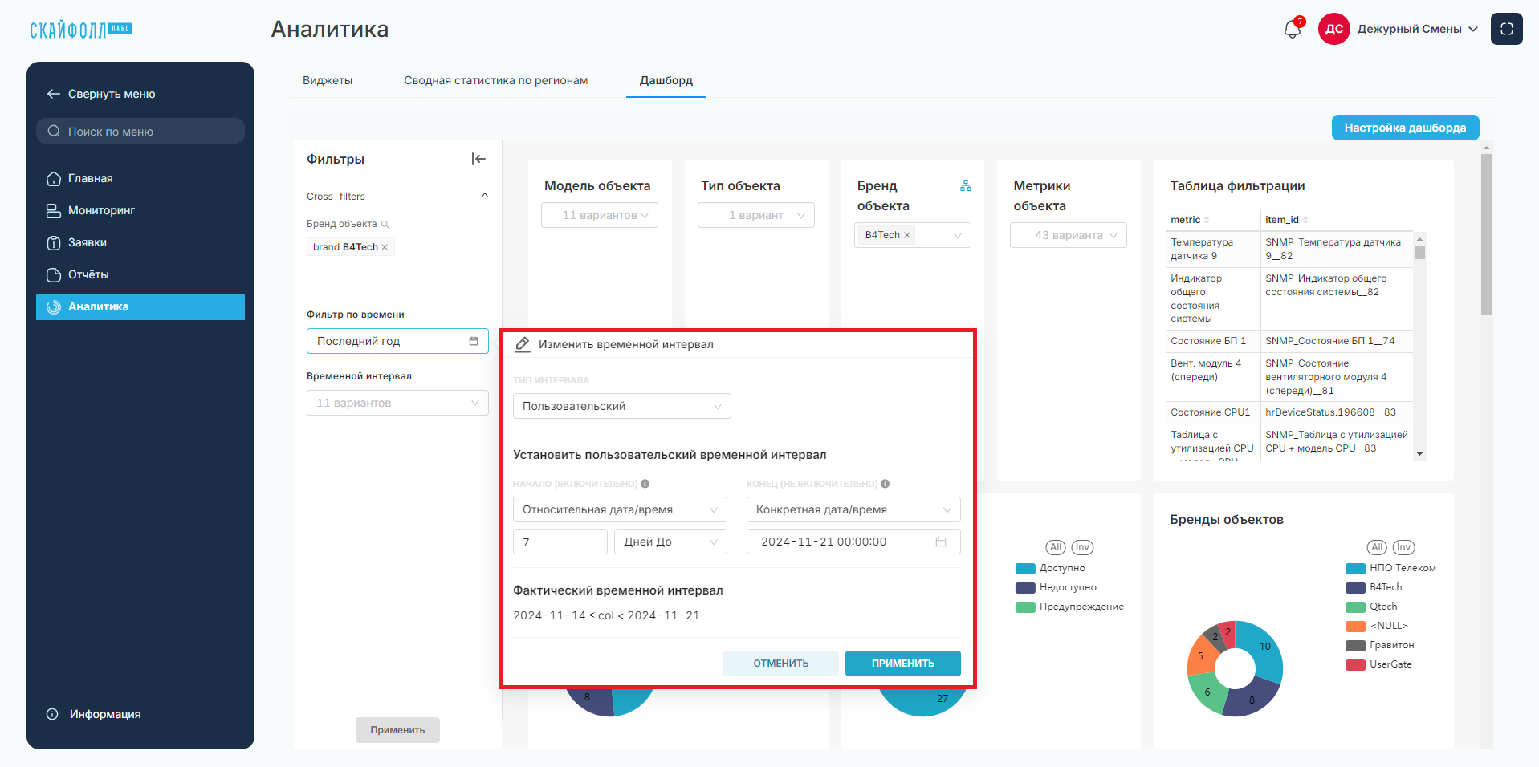This screenshot has width=1539, height=767.
Task: Toggle the All legend selector in Бренды объектов
Action: click(x=1377, y=547)
